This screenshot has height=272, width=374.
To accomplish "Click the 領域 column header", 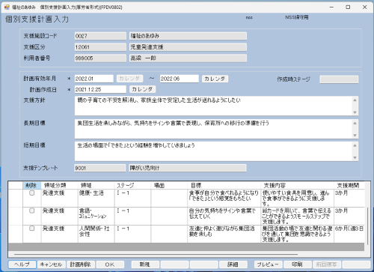I will tap(96, 185).
